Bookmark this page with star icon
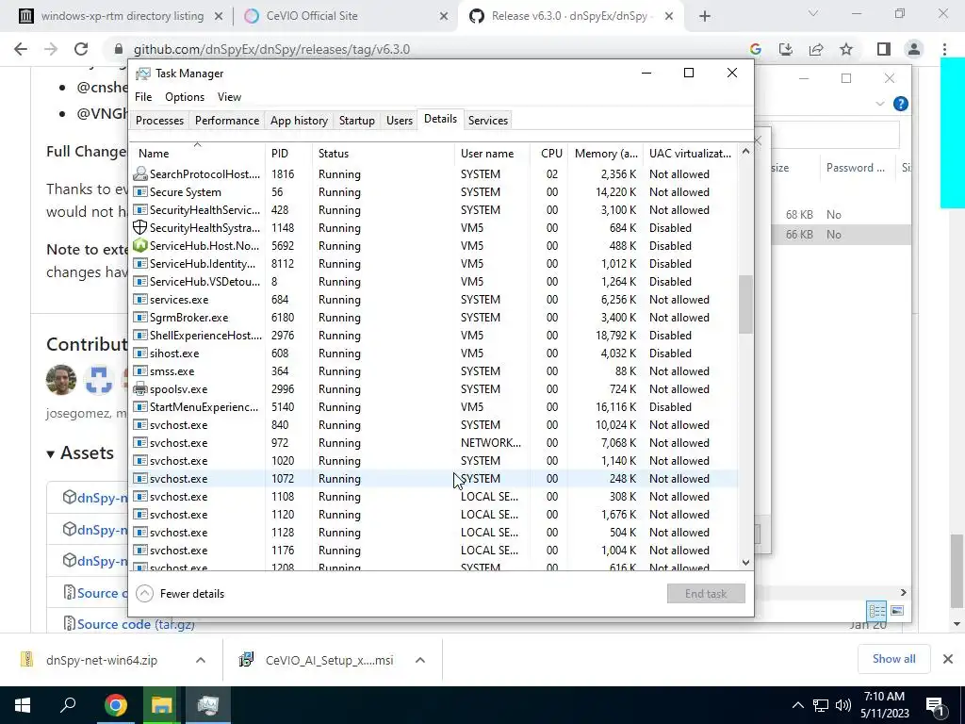This screenshot has height=724, width=965. 846,49
